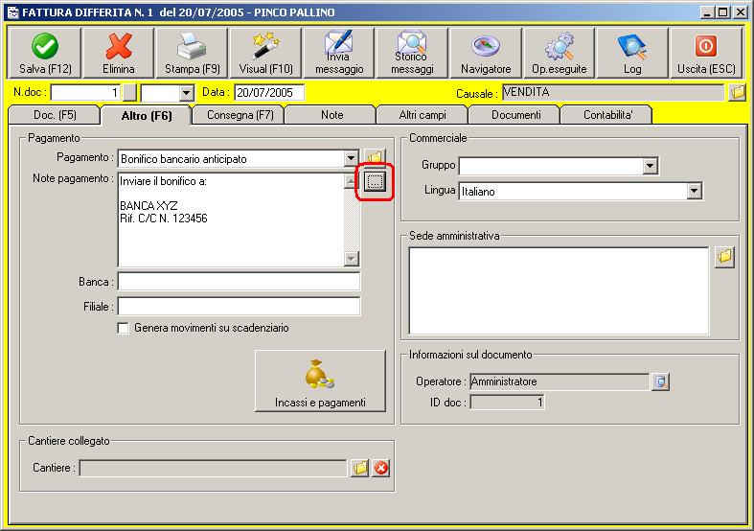Click the N.doc number field
754x531 pixels.
85,93
